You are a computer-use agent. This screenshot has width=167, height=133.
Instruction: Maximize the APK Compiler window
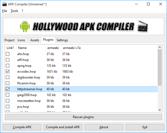148,4
